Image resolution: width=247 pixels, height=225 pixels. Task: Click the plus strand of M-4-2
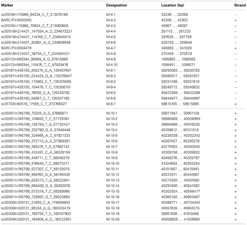pyautogui.click(x=236, y=20)
